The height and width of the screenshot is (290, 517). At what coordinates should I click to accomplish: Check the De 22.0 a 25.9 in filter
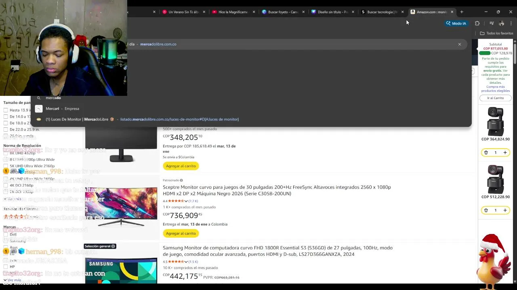[6, 130]
